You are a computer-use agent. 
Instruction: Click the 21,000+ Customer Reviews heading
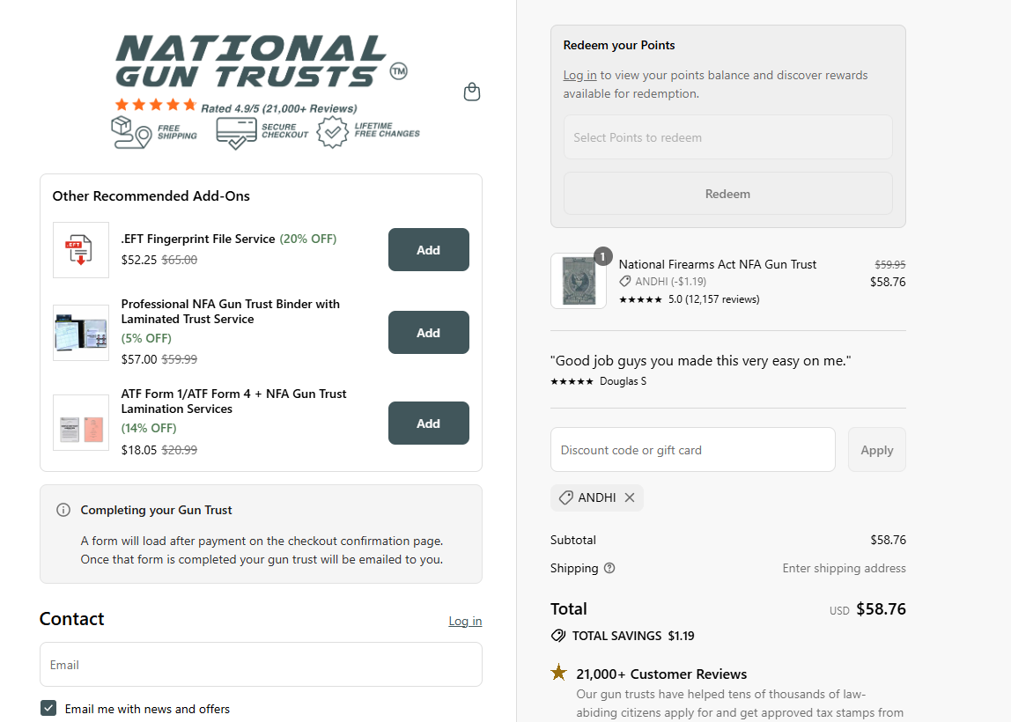click(x=661, y=674)
